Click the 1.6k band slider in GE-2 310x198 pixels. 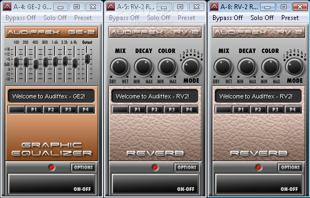[x=55, y=61]
